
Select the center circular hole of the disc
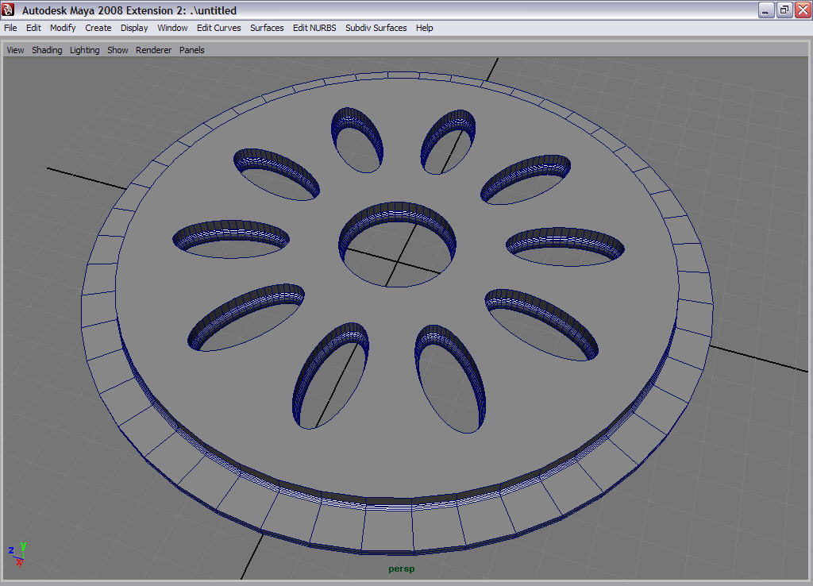point(398,245)
